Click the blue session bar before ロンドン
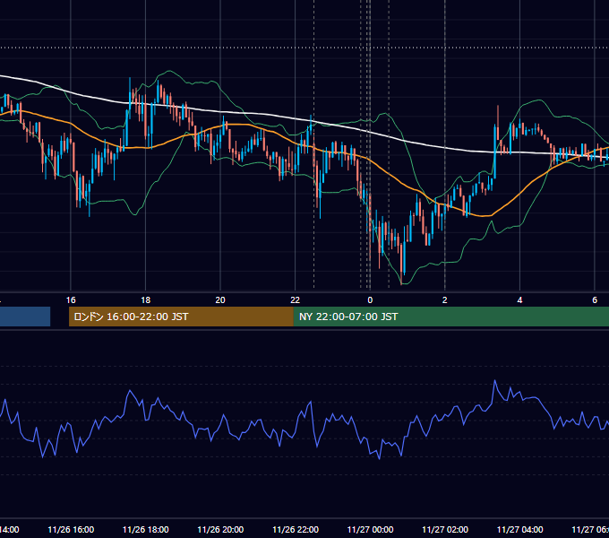 (25, 317)
